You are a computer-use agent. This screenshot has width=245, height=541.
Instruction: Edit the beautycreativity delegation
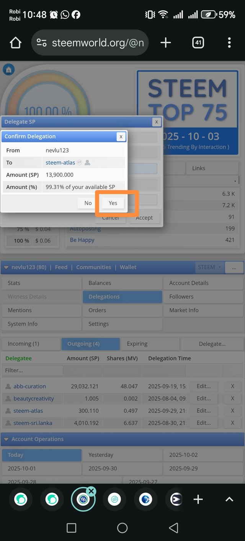(x=204, y=398)
